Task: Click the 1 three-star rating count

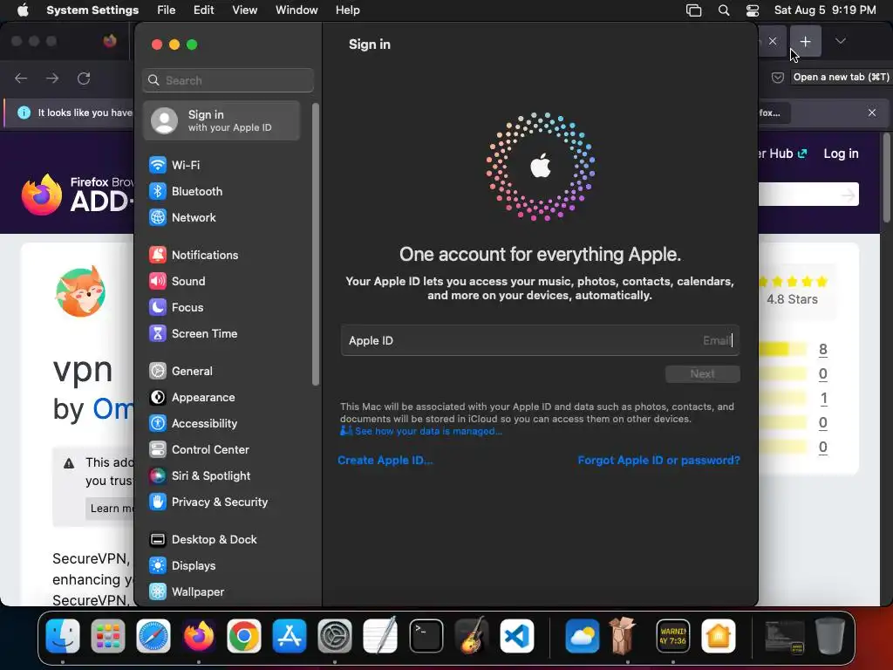Action: pyautogui.click(x=823, y=398)
